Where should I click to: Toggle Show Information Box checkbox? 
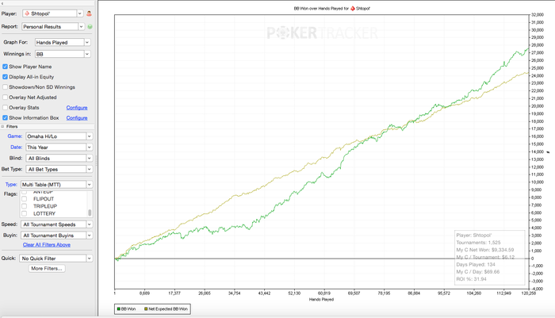(5, 118)
